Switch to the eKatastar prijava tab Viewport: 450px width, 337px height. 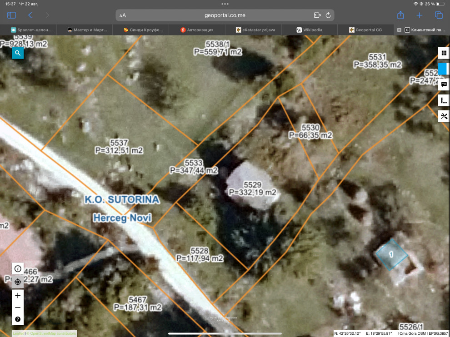[x=254, y=30]
